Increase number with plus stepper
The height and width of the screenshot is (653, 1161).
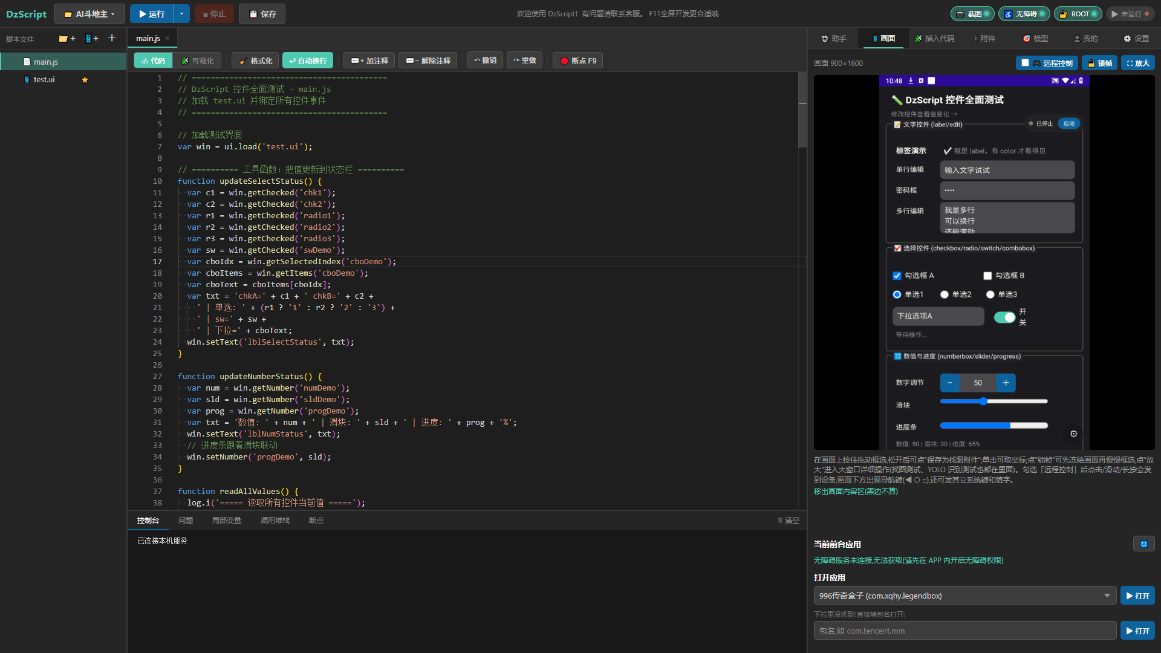pyautogui.click(x=1006, y=383)
